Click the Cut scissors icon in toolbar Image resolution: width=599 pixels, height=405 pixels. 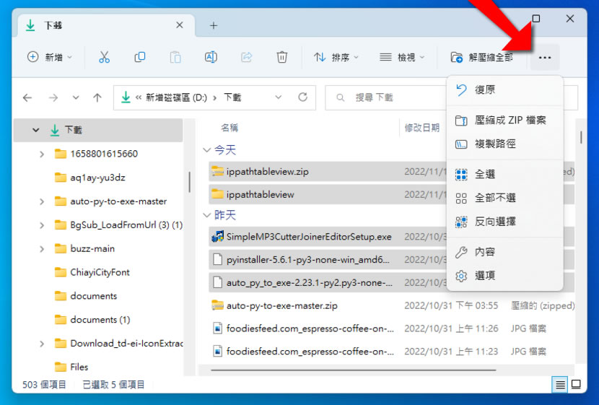tap(104, 57)
